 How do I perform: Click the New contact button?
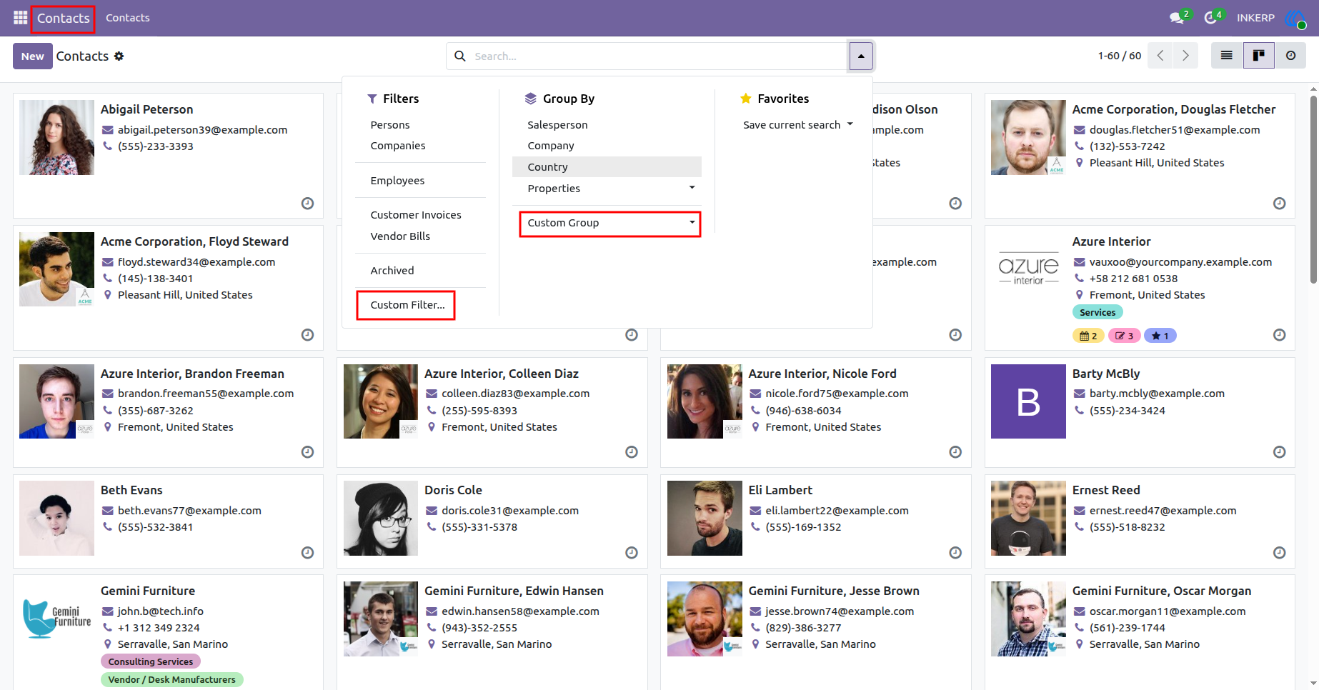coord(33,56)
